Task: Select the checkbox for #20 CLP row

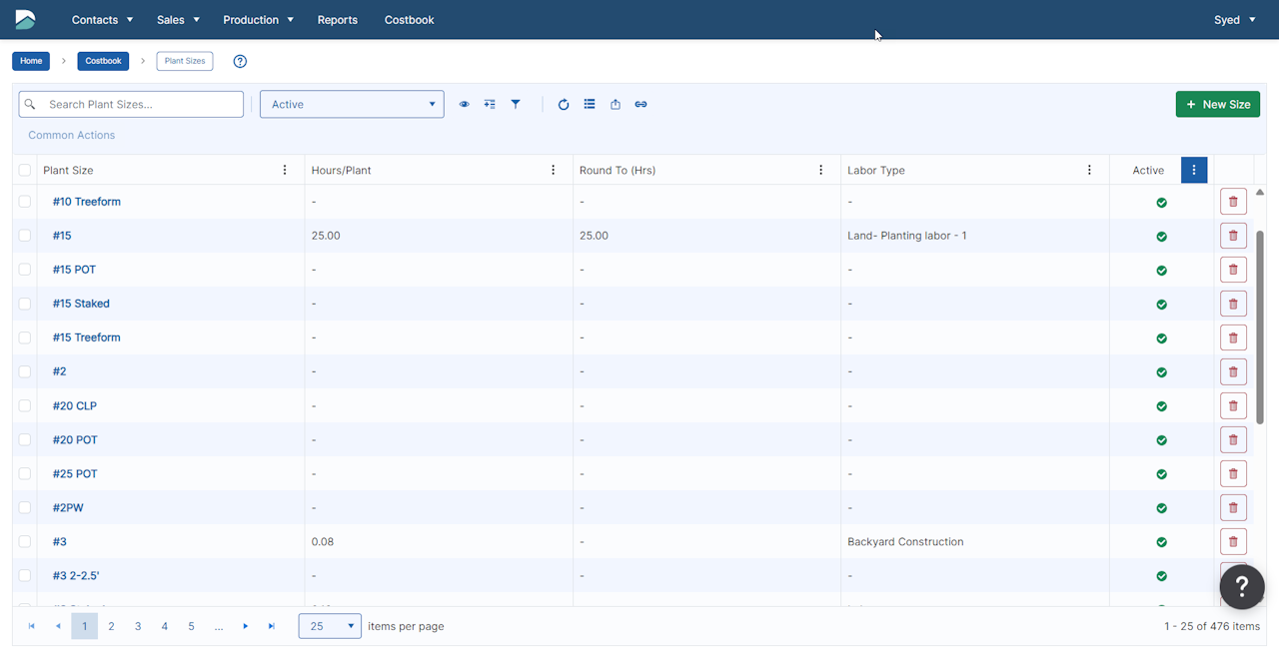Action: click(x=25, y=406)
